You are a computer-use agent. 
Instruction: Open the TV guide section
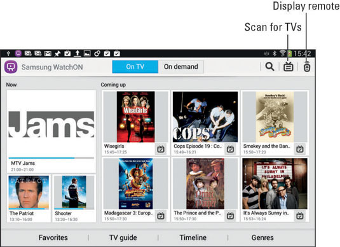(x=123, y=237)
